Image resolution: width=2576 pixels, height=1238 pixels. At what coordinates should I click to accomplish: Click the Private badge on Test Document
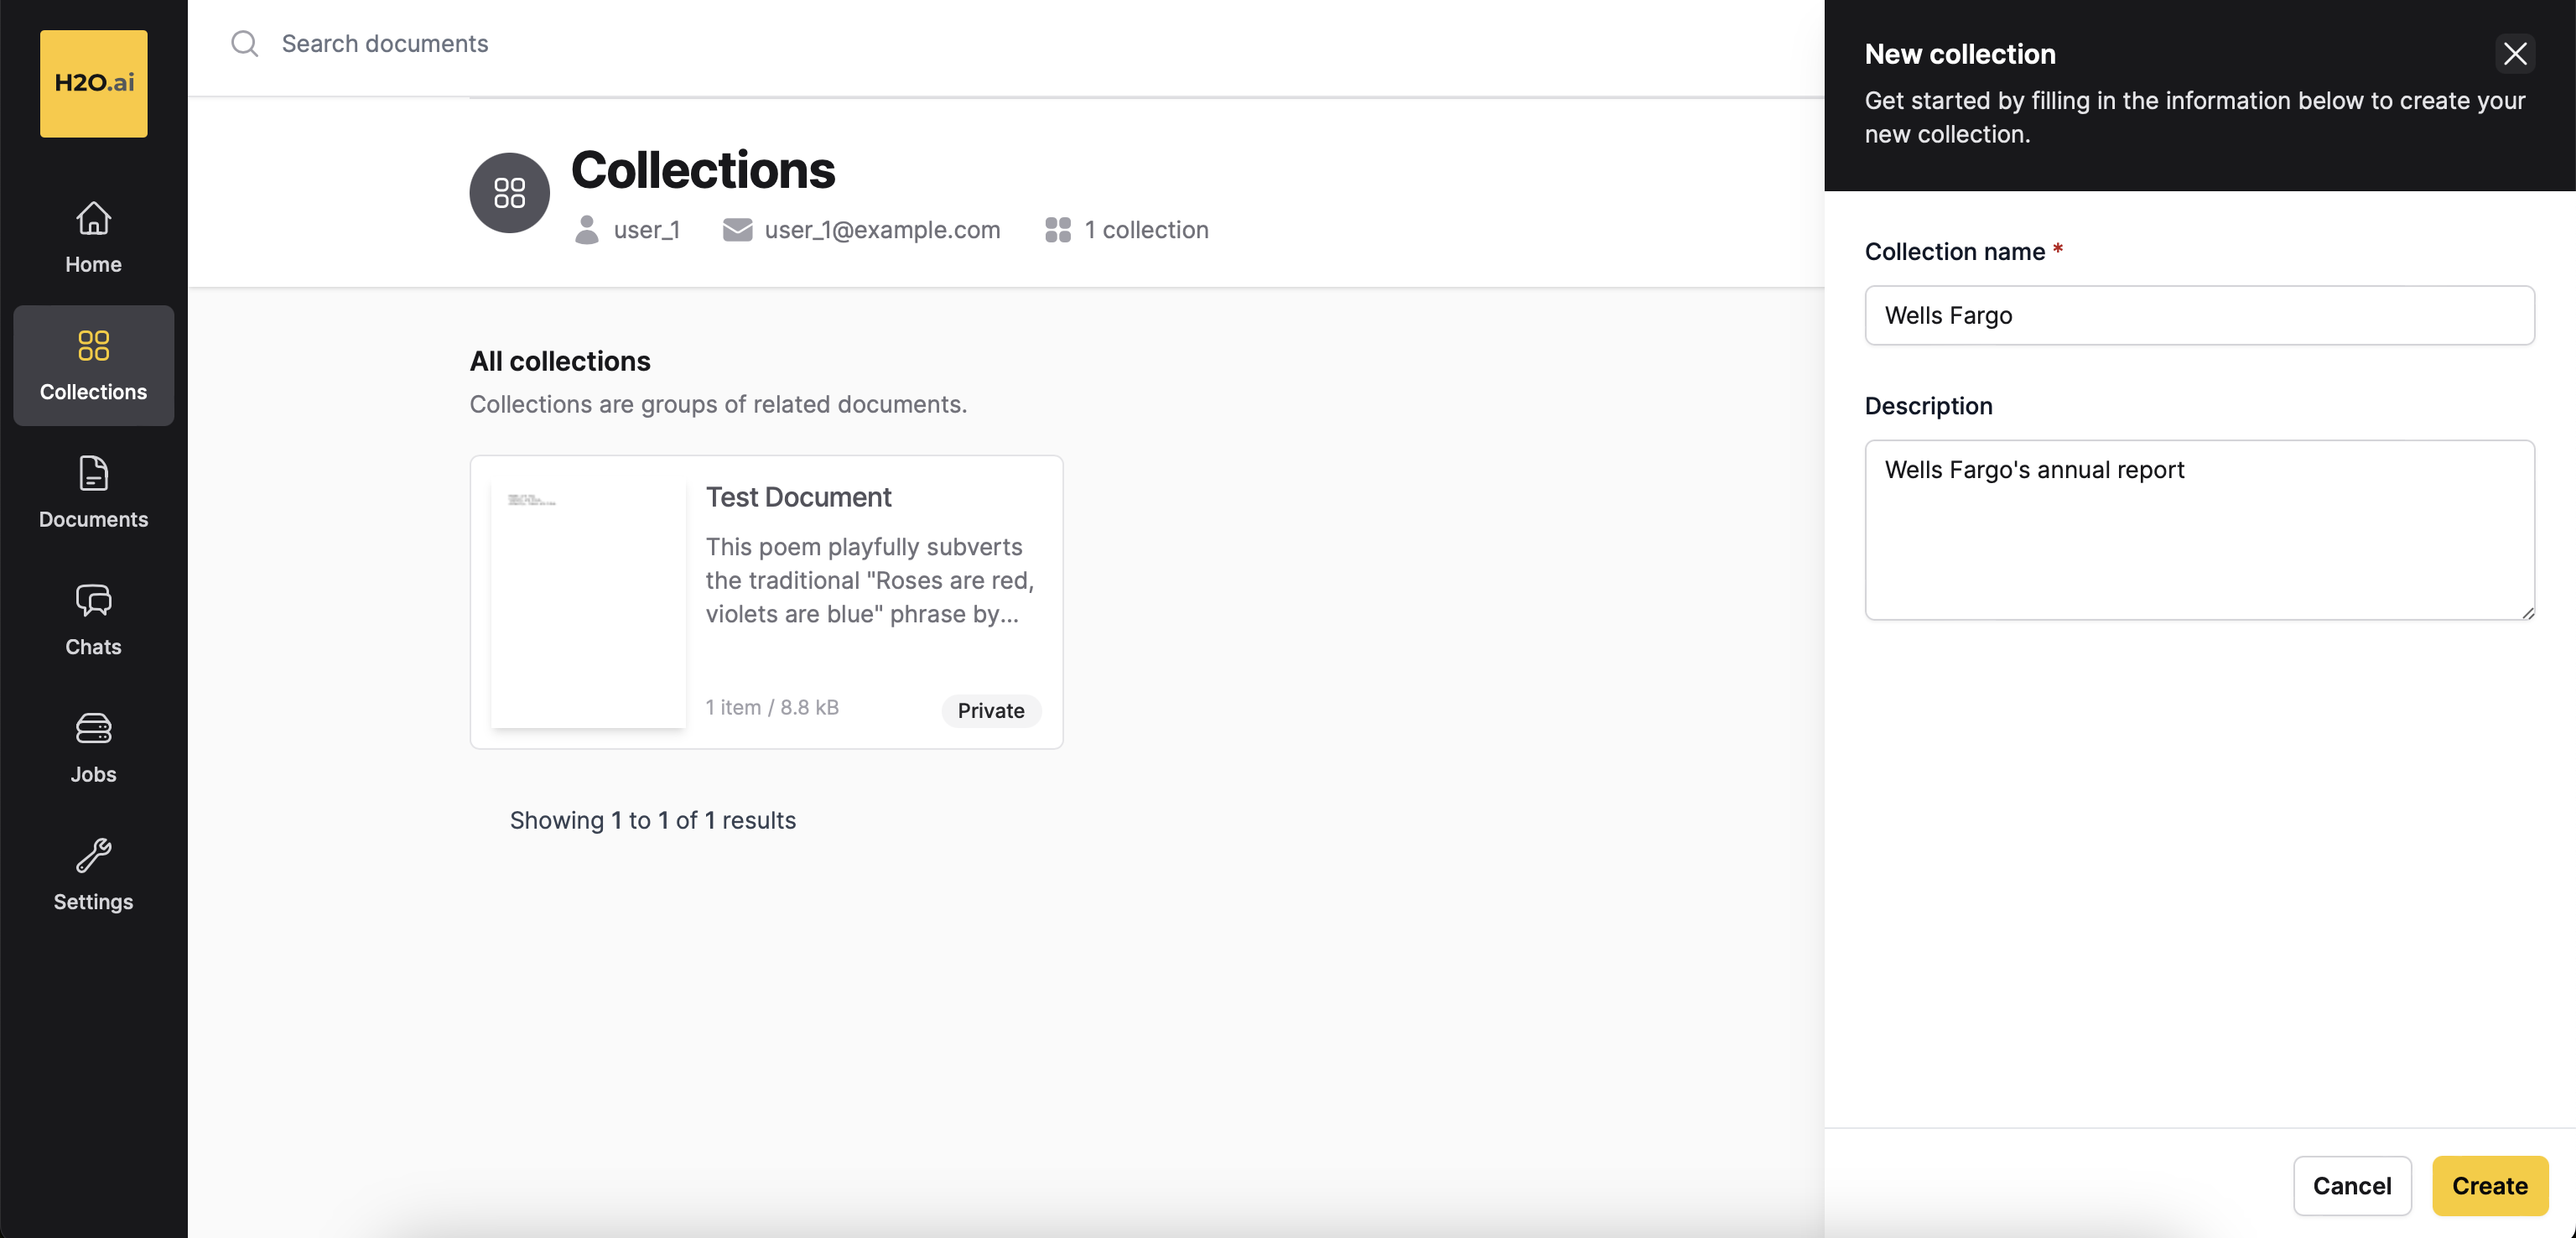991,710
